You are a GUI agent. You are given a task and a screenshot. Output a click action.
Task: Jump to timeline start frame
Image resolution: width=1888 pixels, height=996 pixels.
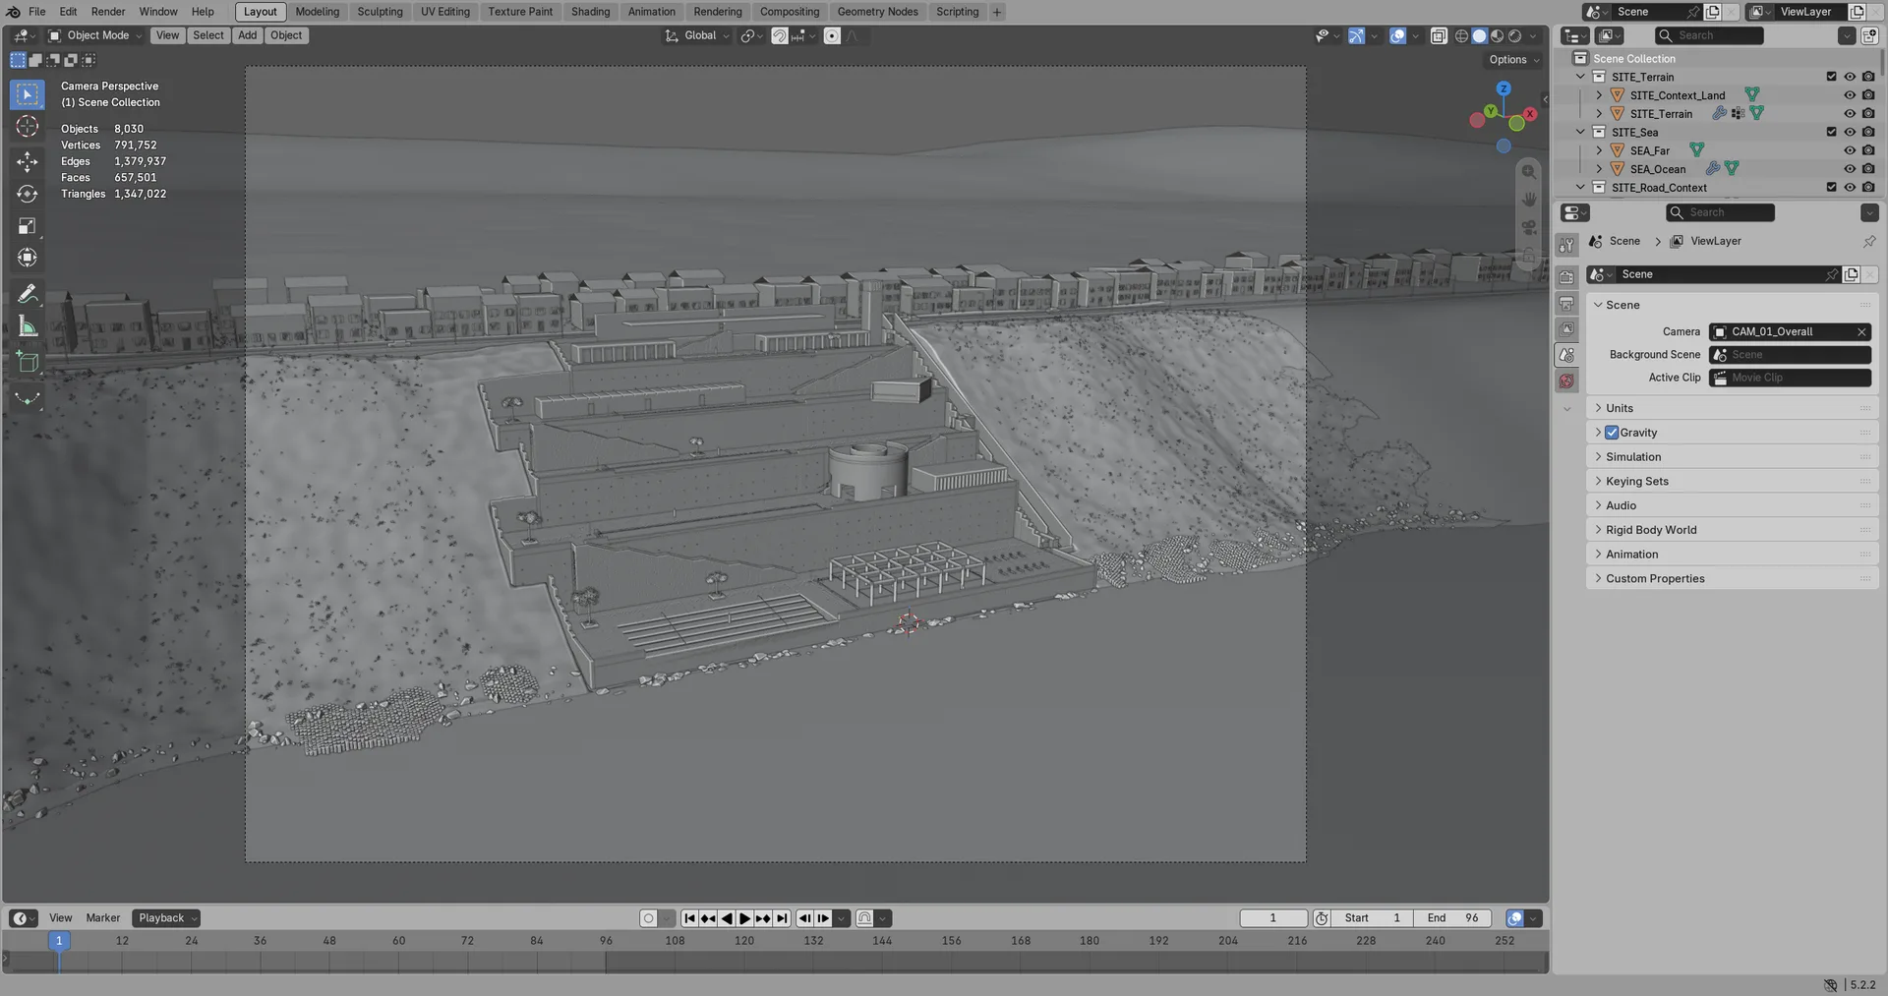(x=690, y=918)
